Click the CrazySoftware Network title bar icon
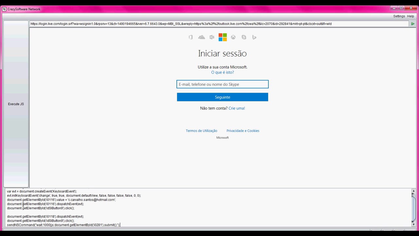 click(x=4, y=9)
